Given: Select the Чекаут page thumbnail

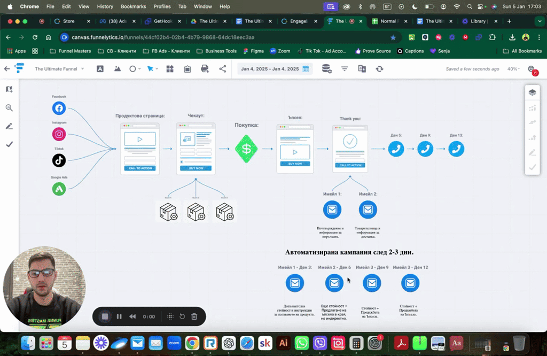Looking at the screenshot, I should click(196, 149).
